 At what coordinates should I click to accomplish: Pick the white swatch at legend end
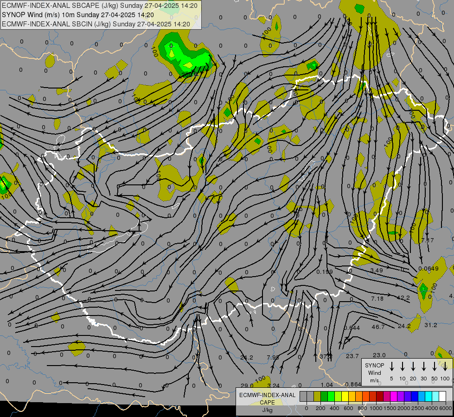pos(443,396)
